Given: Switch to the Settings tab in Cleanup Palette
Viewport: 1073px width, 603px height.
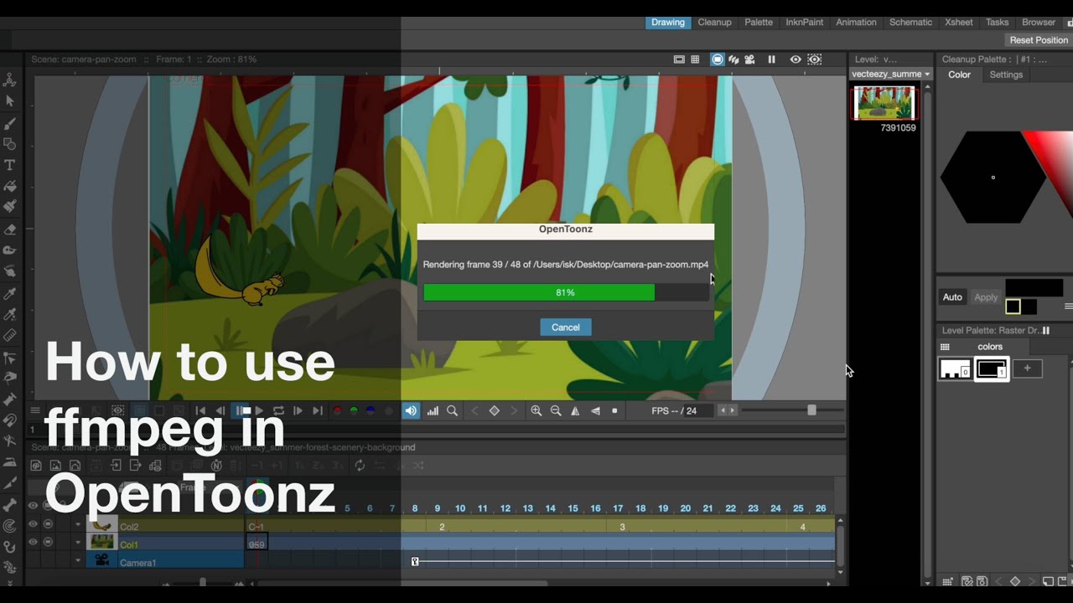Looking at the screenshot, I should (1006, 75).
